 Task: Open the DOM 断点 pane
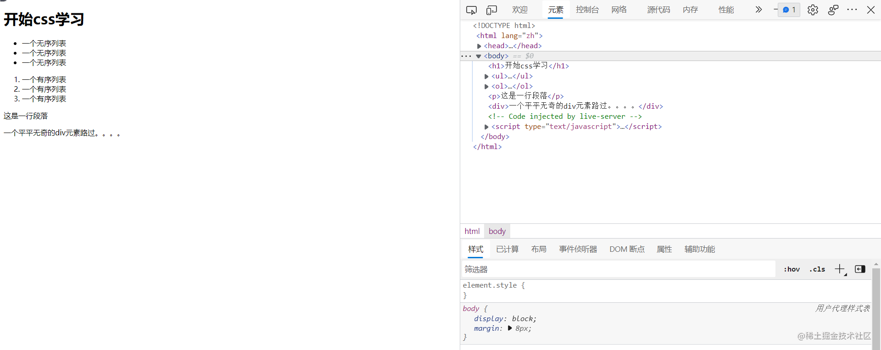627,249
